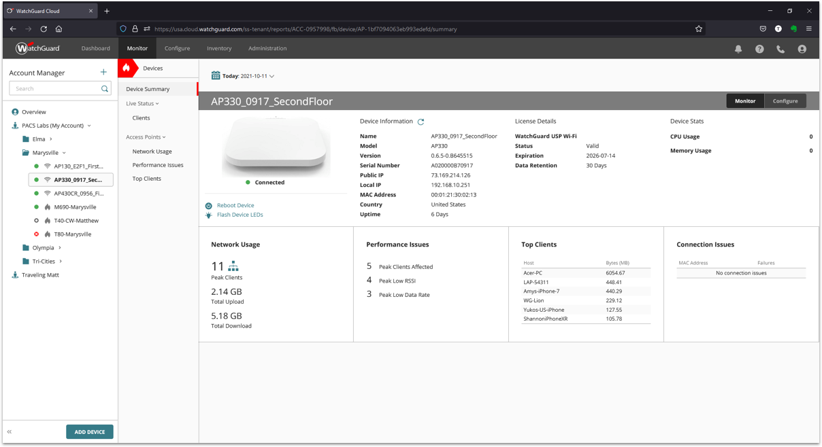Select the M690-Marysville device in tree

[x=75, y=207]
